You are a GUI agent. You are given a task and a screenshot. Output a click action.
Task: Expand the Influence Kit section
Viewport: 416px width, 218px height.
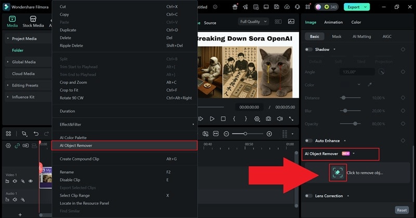pyautogui.click(x=8, y=97)
